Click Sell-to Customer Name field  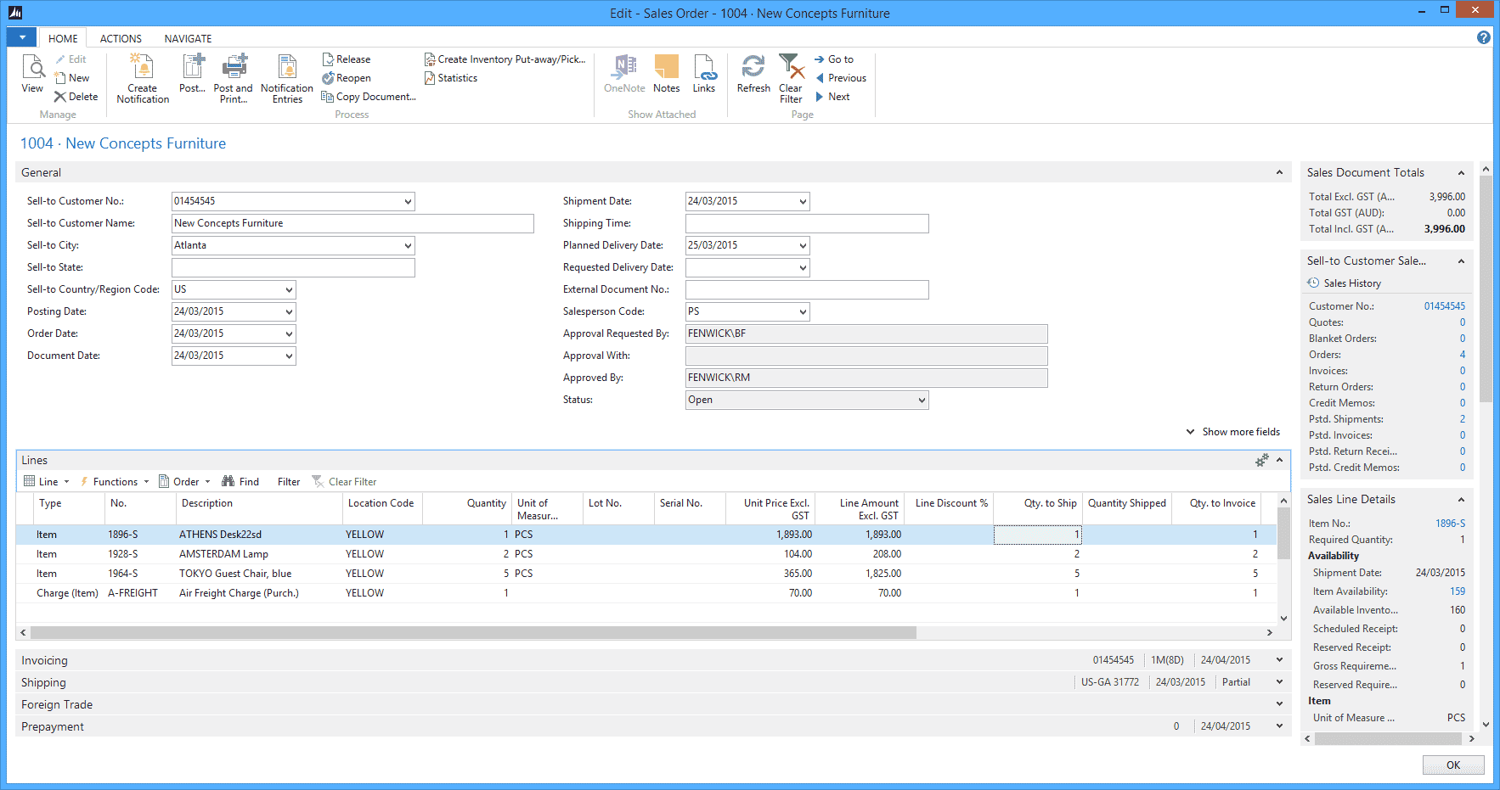coord(352,224)
